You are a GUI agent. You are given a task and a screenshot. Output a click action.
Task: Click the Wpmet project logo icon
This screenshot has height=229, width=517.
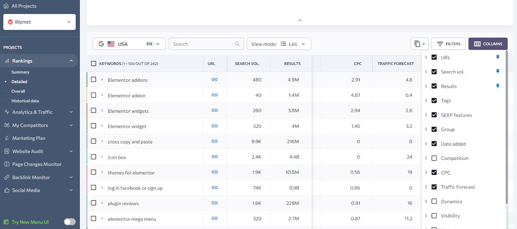(10, 22)
